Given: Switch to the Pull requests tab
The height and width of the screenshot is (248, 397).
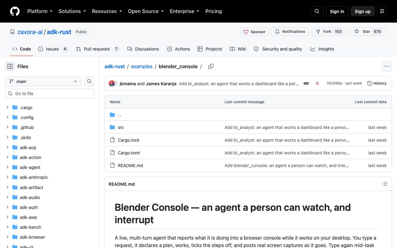Looking at the screenshot, I should (97, 49).
